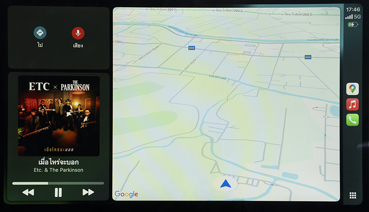
Task: Activate the red microphone voice icon
Action: point(78,33)
